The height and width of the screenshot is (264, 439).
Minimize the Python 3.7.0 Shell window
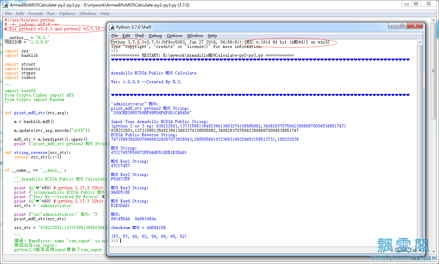point(394,26)
